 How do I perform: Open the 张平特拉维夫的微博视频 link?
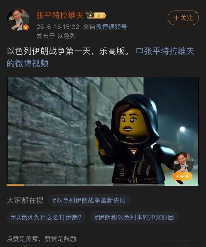pos(101,57)
